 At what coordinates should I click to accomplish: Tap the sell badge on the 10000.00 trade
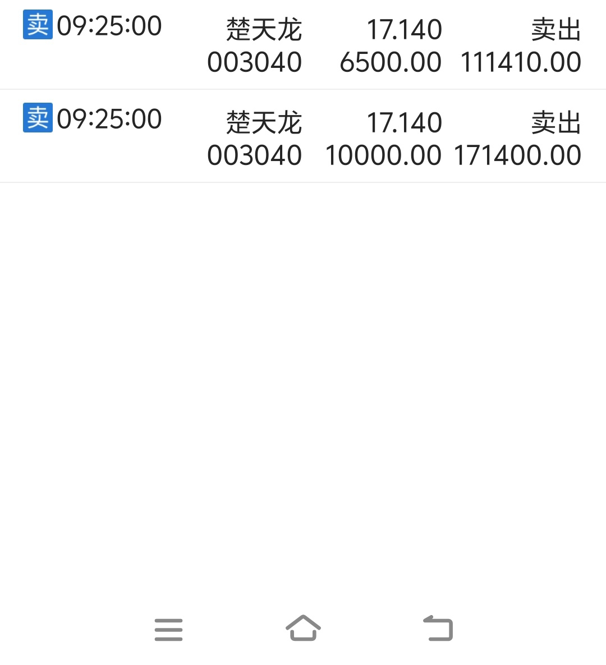tap(38, 117)
